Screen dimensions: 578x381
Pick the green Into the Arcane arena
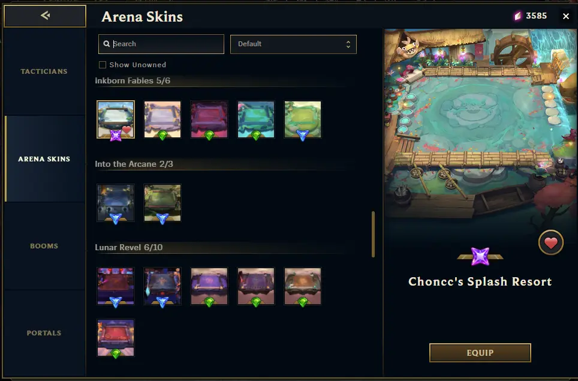coord(162,203)
